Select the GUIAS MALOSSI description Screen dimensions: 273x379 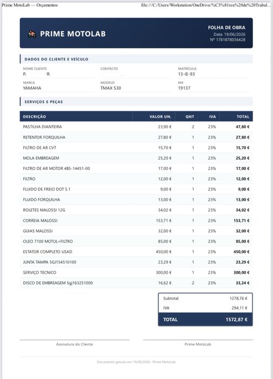coord(38,231)
